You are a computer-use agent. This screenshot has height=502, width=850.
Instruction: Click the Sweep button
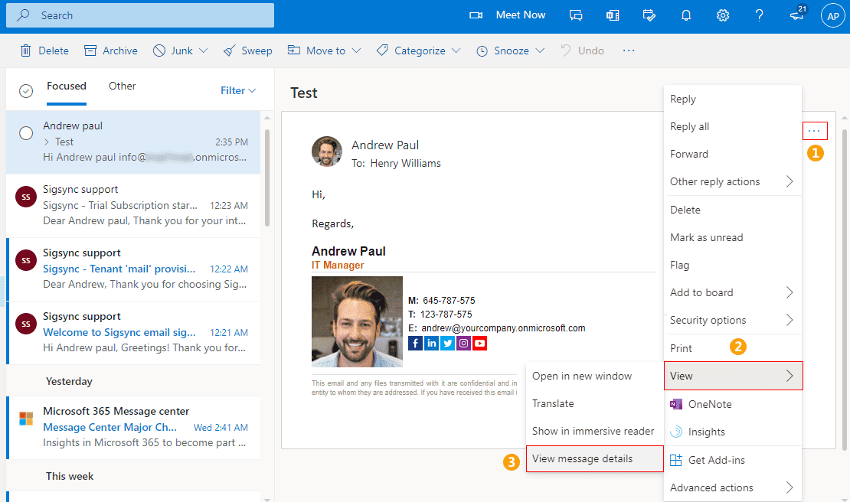(247, 51)
